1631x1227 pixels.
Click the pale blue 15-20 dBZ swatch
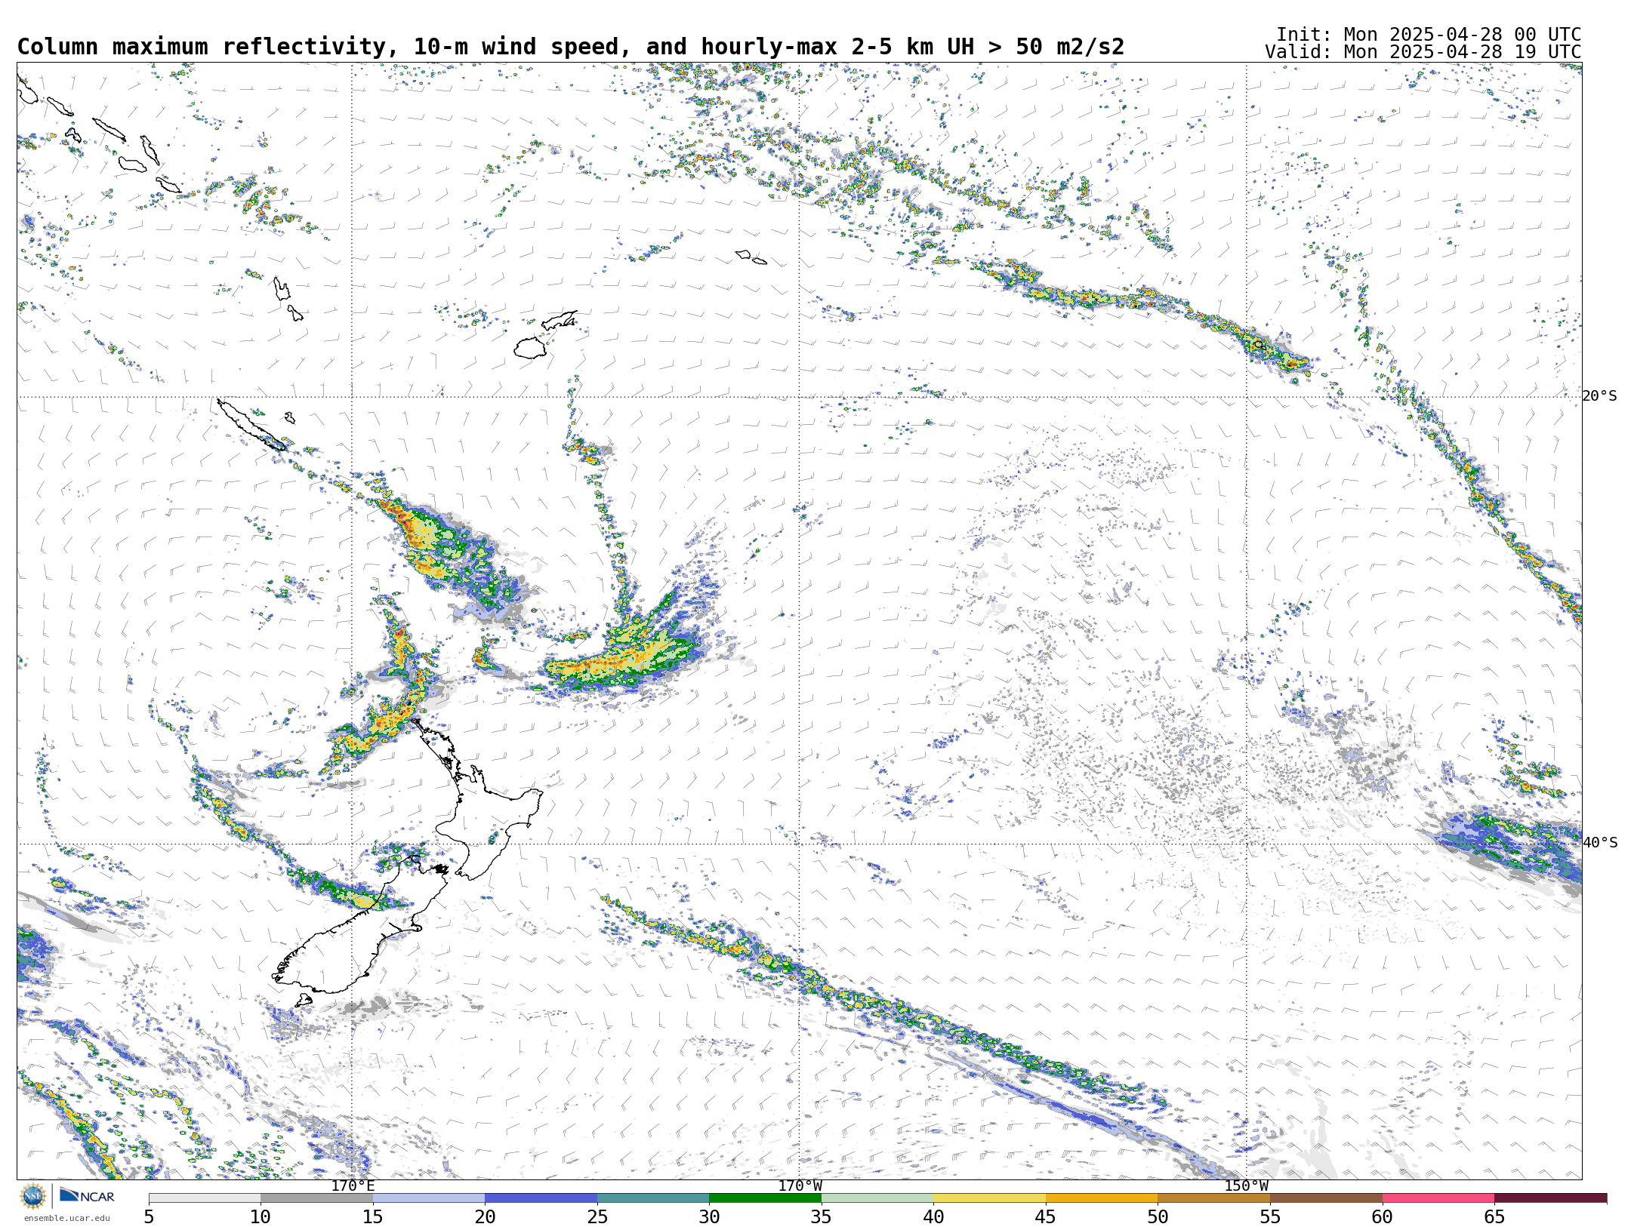tap(429, 1198)
